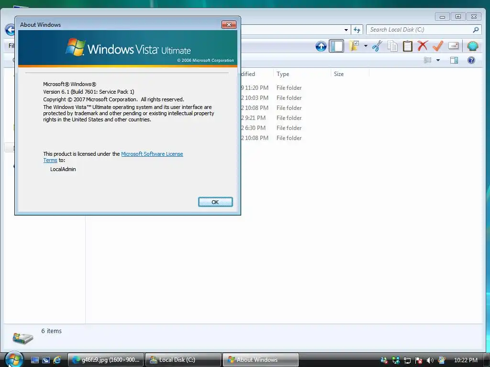Open properties via the orange checkmark icon
490x367 pixels.
point(438,46)
